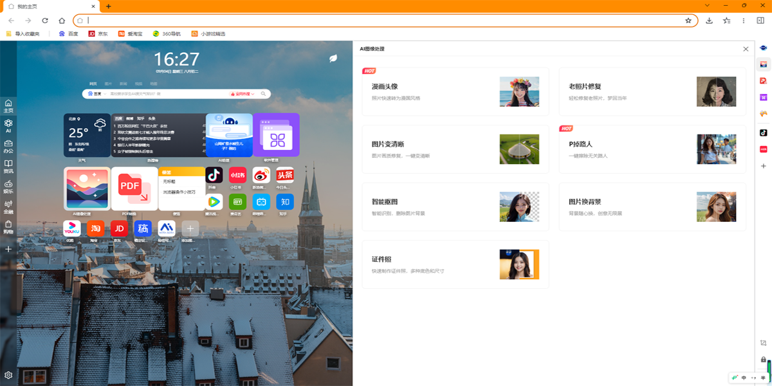Click the Taobao shortcut tile
This screenshot has width=772, height=386.
click(x=96, y=228)
